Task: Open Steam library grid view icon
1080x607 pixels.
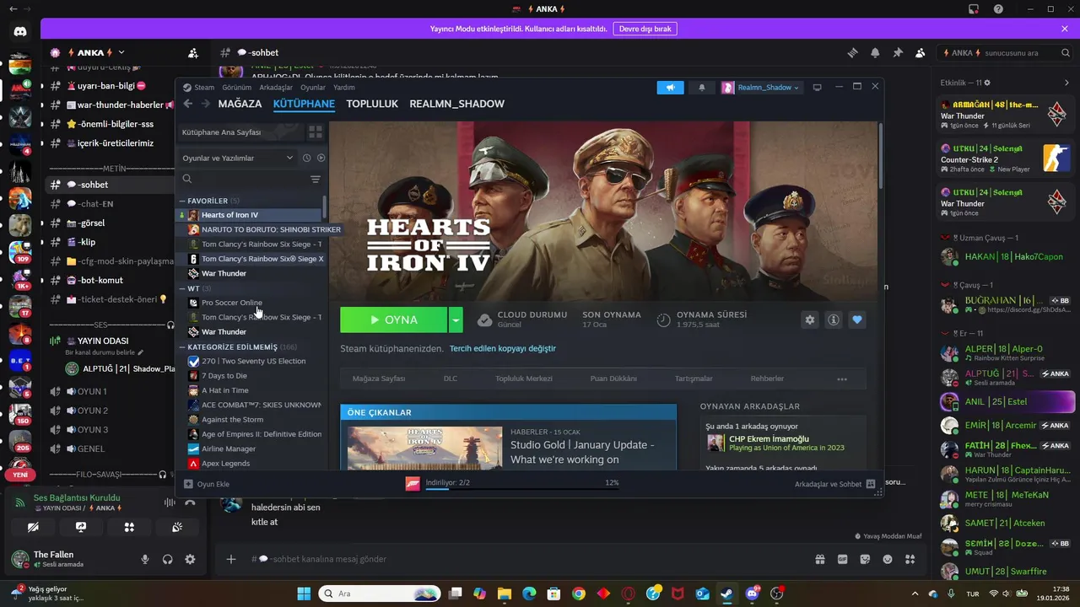Action: pyautogui.click(x=316, y=132)
